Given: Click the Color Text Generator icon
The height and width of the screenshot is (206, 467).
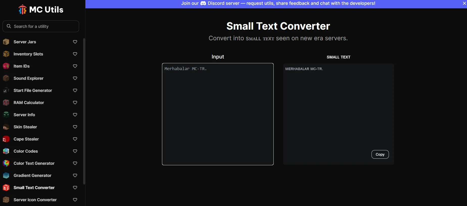Looking at the screenshot, I should [x=6, y=163].
